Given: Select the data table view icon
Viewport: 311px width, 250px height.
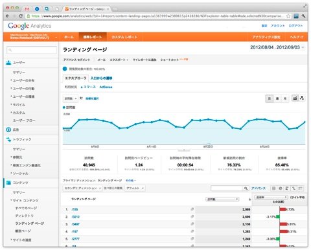Looking at the screenshot, I should click(273, 188).
